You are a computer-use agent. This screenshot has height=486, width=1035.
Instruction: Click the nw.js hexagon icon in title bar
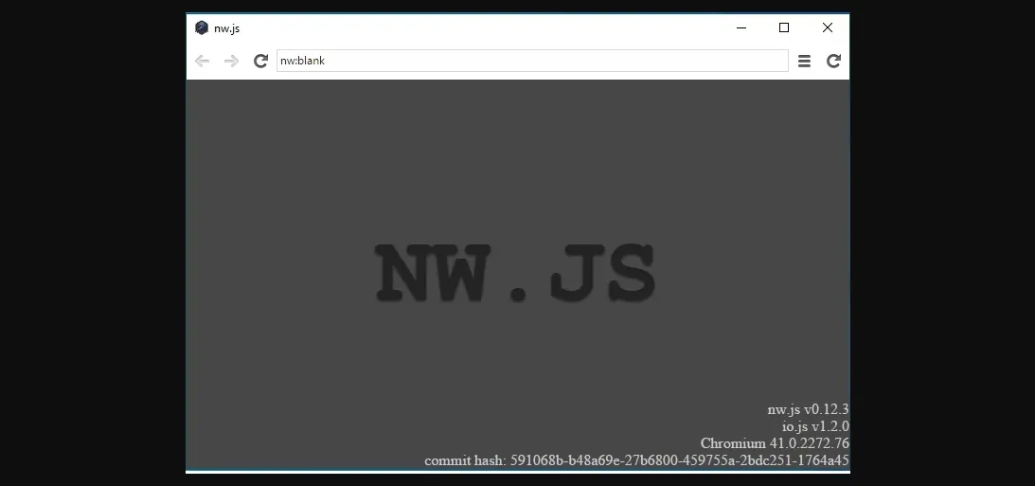pyautogui.click(x=202, y=28)
